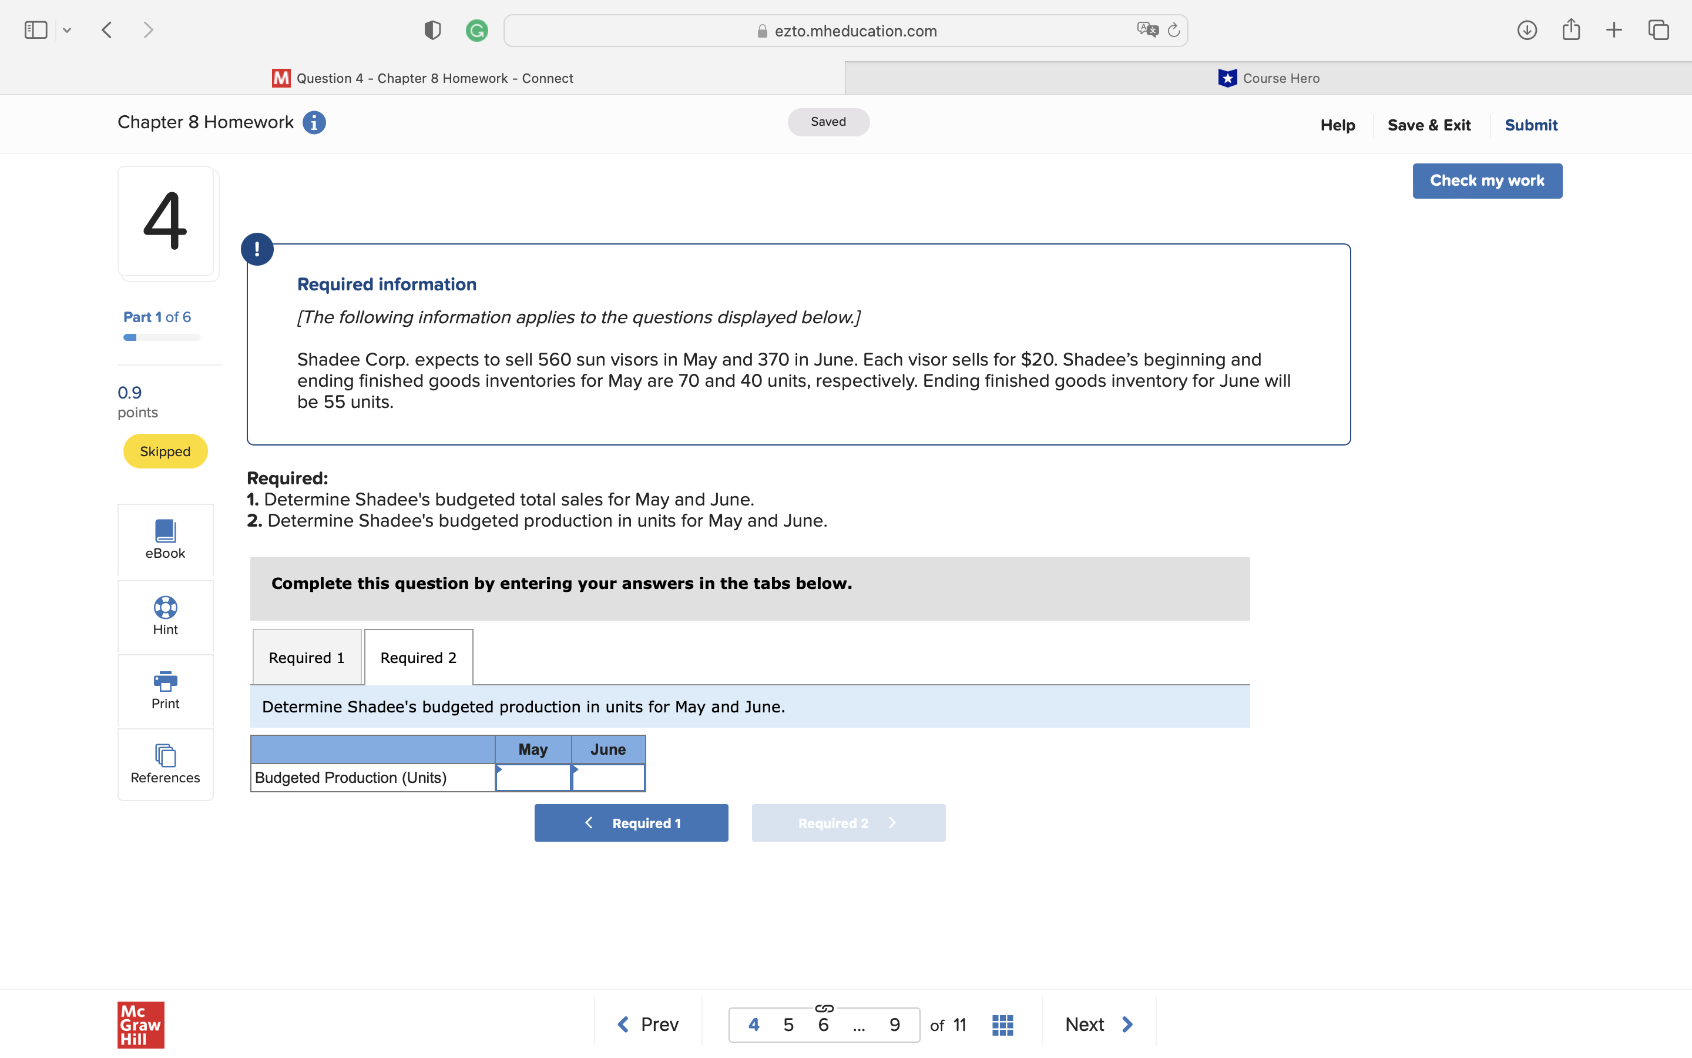
Task: Click the Part 1 of 6 progress bar
Action: [x=162, y=337]
